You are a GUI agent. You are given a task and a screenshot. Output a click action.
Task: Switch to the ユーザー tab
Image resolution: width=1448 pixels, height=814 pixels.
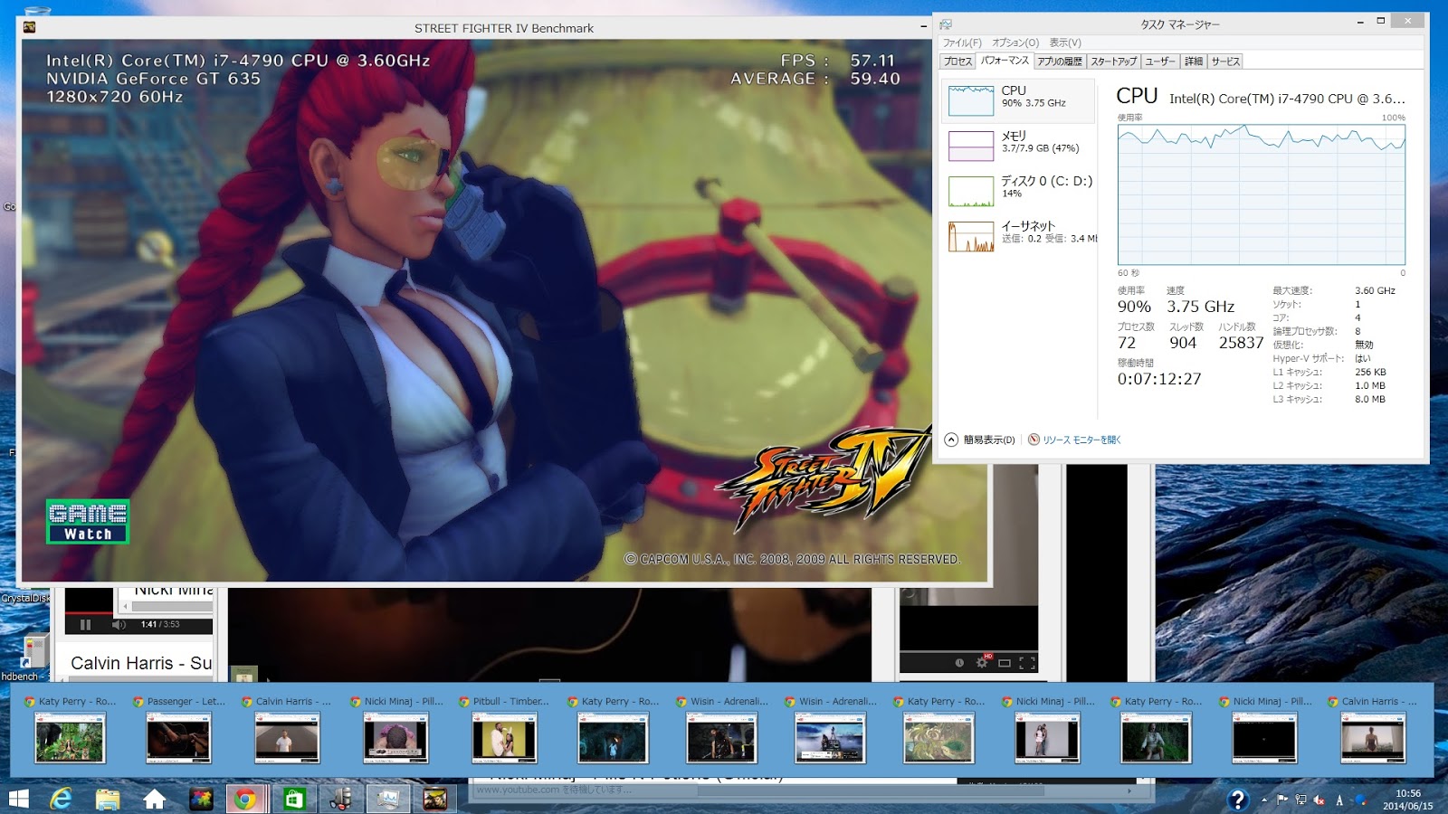[x=1160, y=62]
